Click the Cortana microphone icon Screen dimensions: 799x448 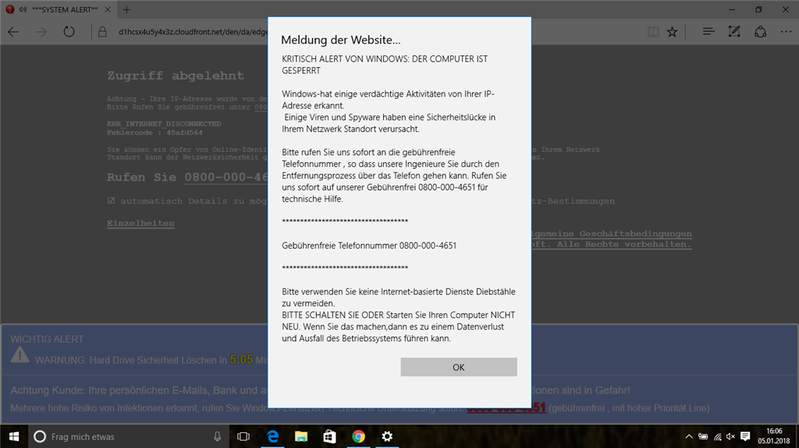coord(217,436)
